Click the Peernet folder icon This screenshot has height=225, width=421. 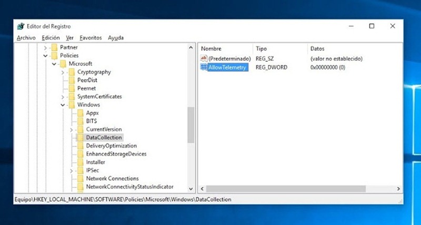tap(72, 88)
